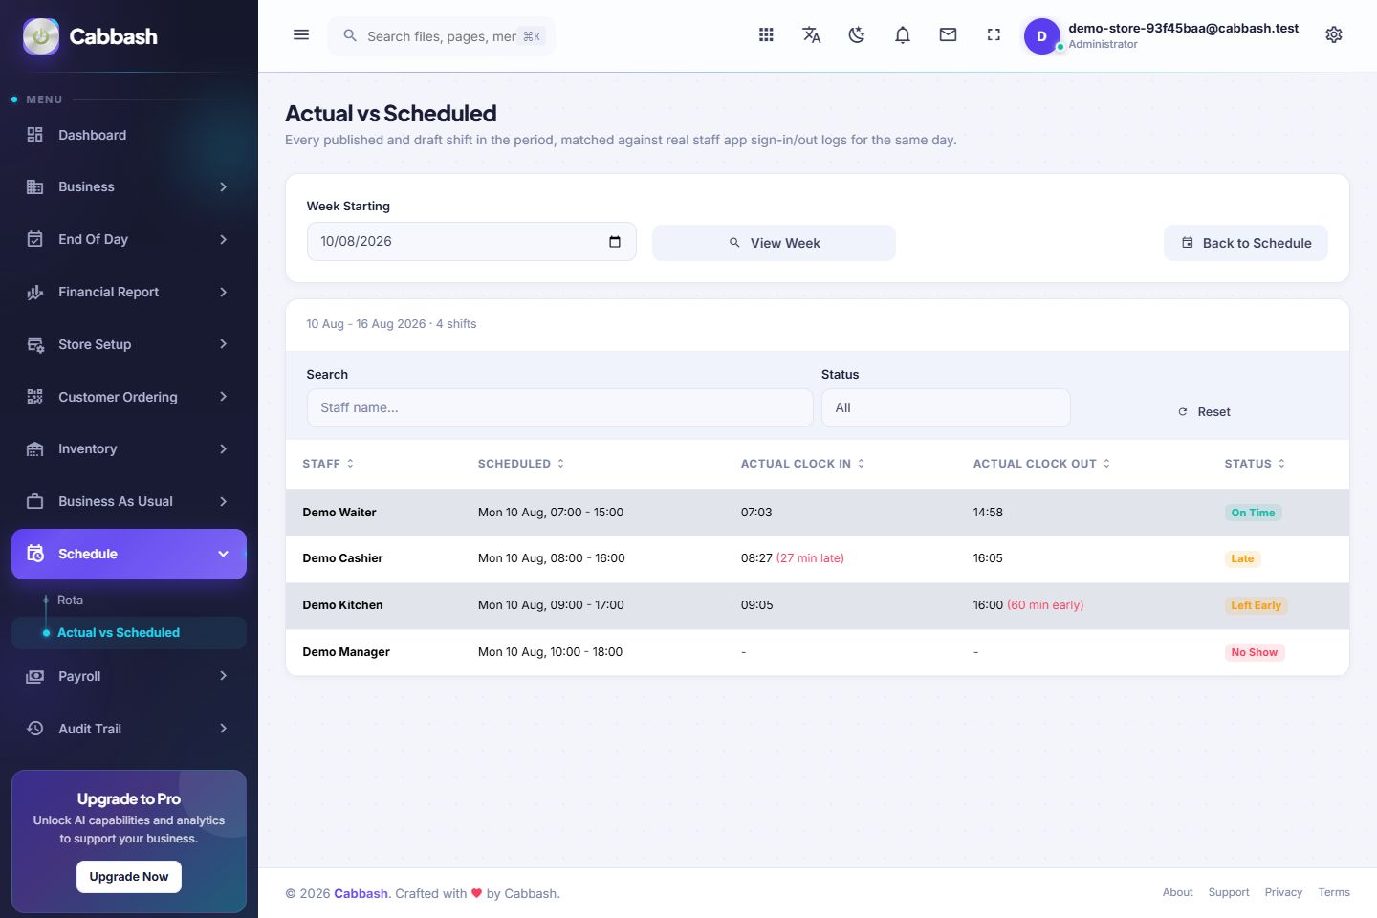Viewport: 1377px width, 918px height.
Task: Expand the Business menu chevron
Action: click(223, 187)
